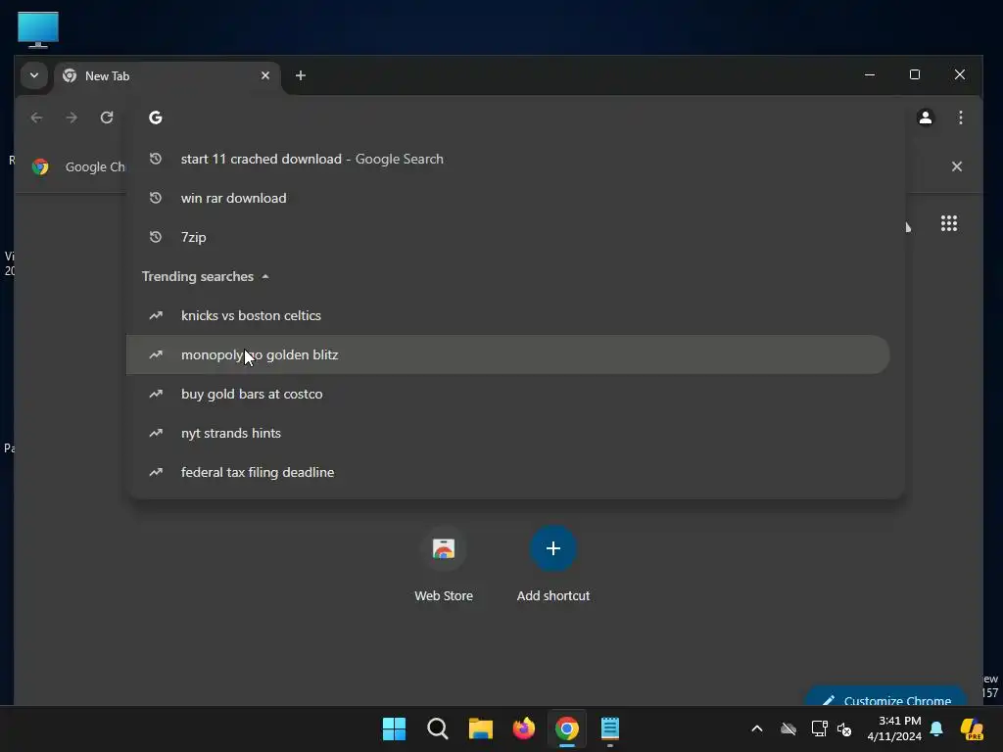Click the display/network tray icon
This screenshot has width=1003, height=752.
tap(820, 728)
